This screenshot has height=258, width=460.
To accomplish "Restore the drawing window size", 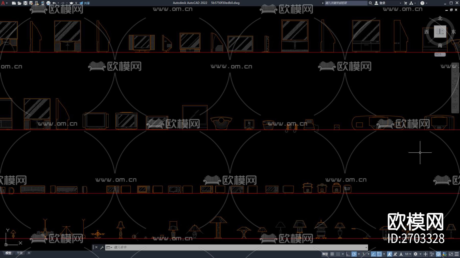I will [451, 10].
